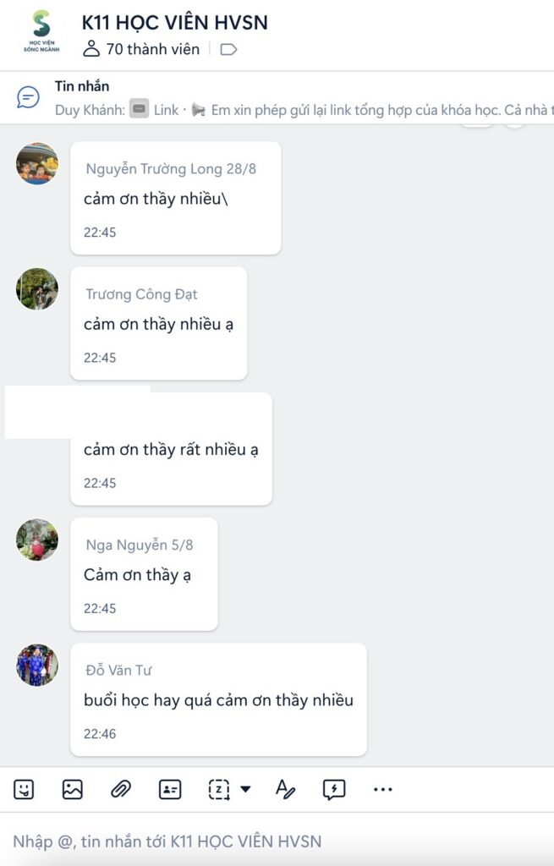Open Nguyễn Trường Long's avatar
Screen dimensions: 554x866
click(x=37, y=163)
